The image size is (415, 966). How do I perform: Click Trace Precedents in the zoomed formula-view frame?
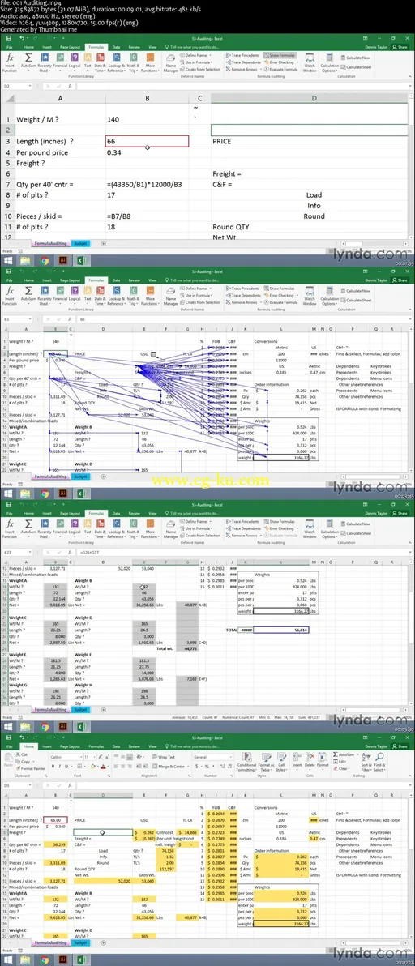[242, 55]
